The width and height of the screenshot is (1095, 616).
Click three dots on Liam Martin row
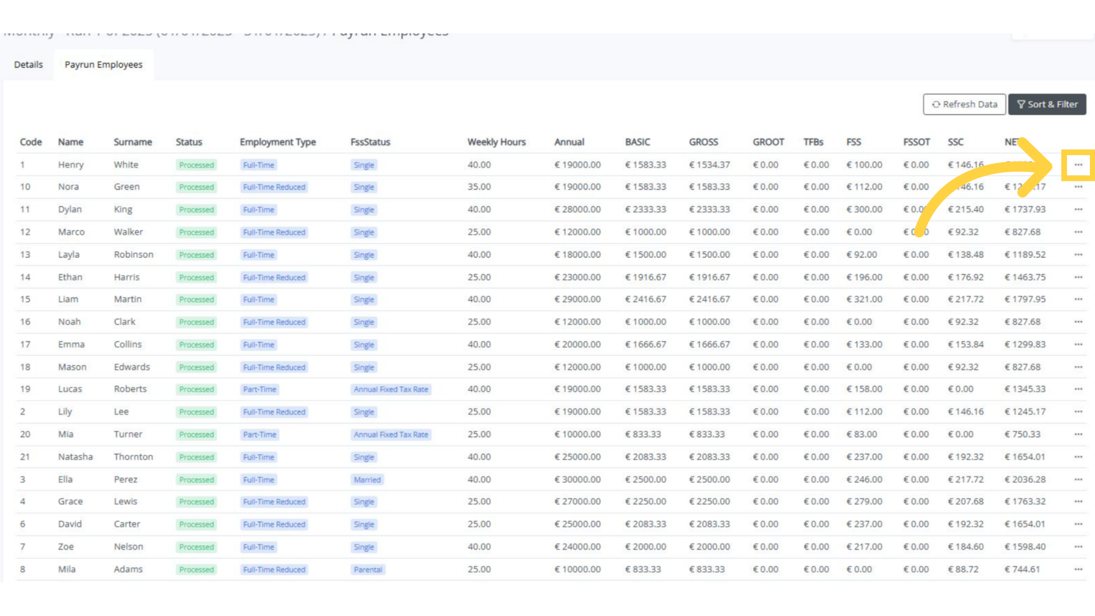pos(1078,299)
